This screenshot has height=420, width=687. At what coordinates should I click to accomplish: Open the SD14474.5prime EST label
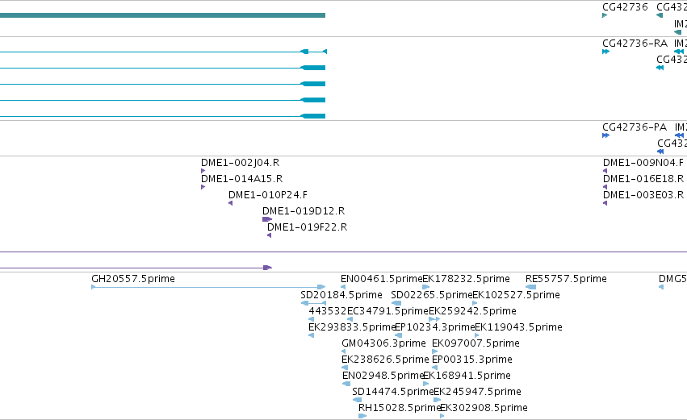click(393, 393)
